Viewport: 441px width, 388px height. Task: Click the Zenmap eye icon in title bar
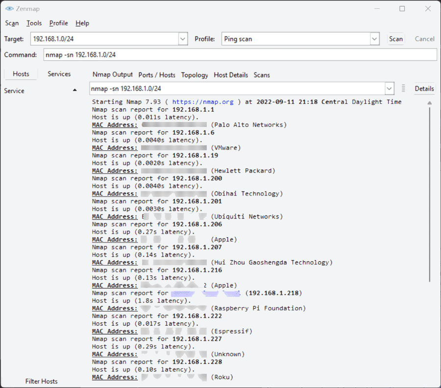[9, 9]
